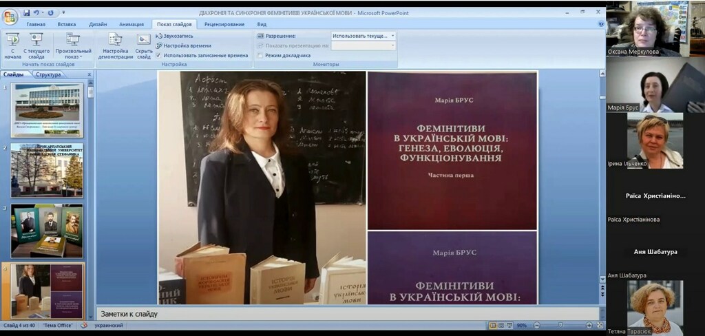Switch to the 'Структура' pane tab
The height and width of the screenshot is (336, 705).
coord(48,74)
